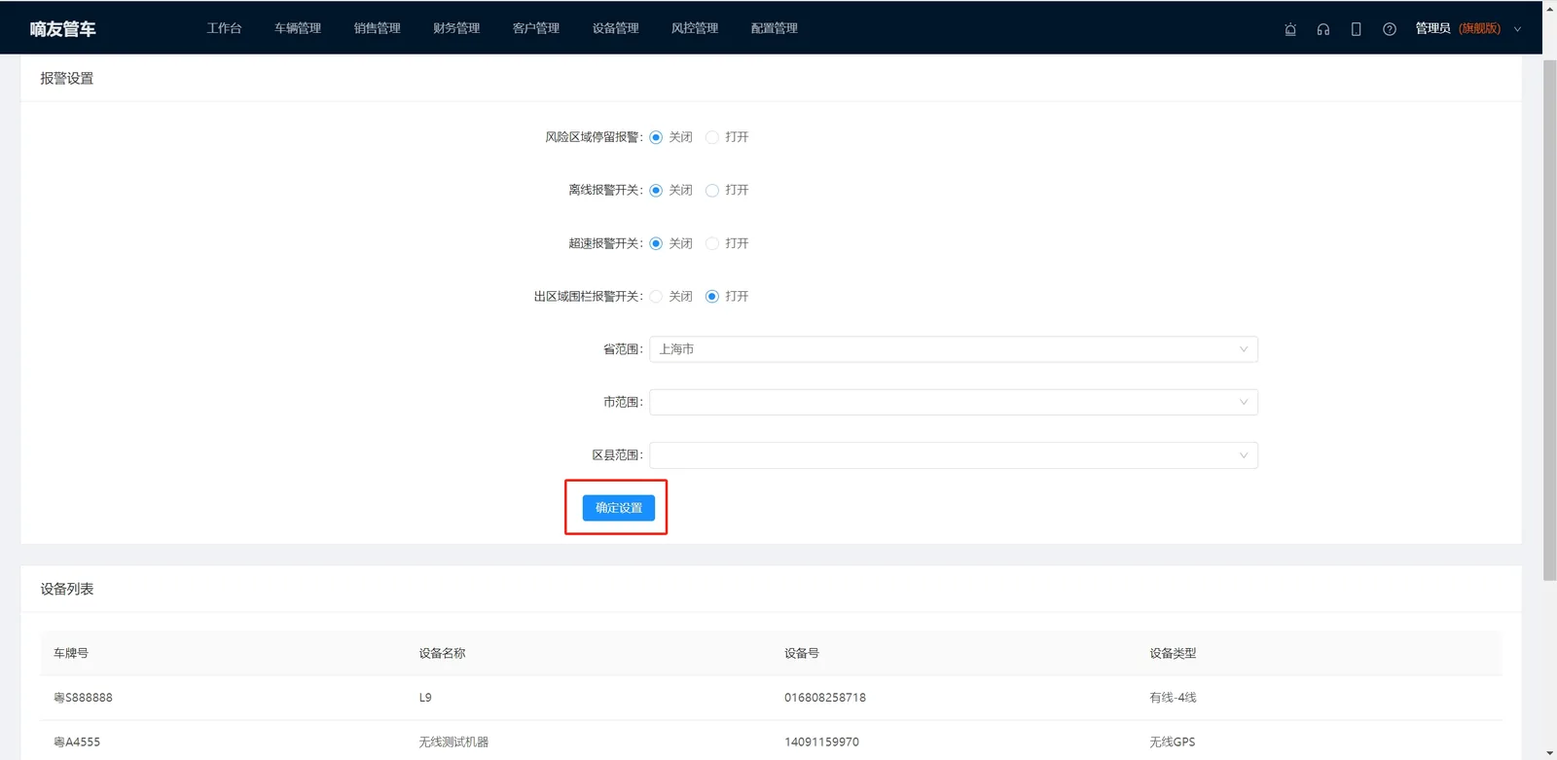Image resolution: width=1557 pixels, height=760 pixels.
Task: Open the alarm siren notifications icon
Action: coord(1290,29)
